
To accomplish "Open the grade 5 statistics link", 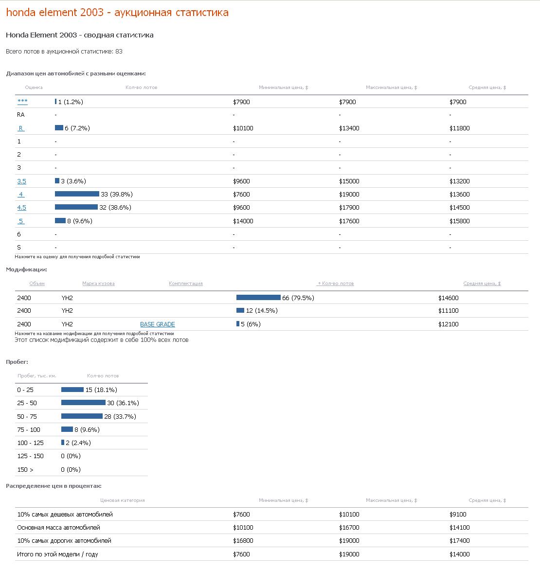I will (21, 221).
